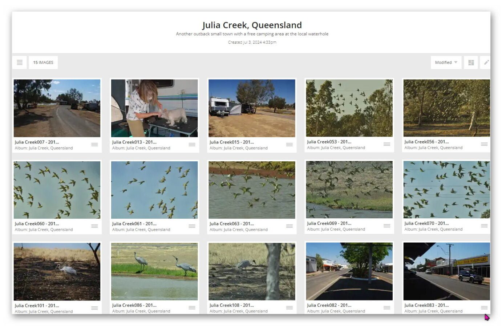Open the Julia Creek056 bird flock thumbnail

coord(446,108)
